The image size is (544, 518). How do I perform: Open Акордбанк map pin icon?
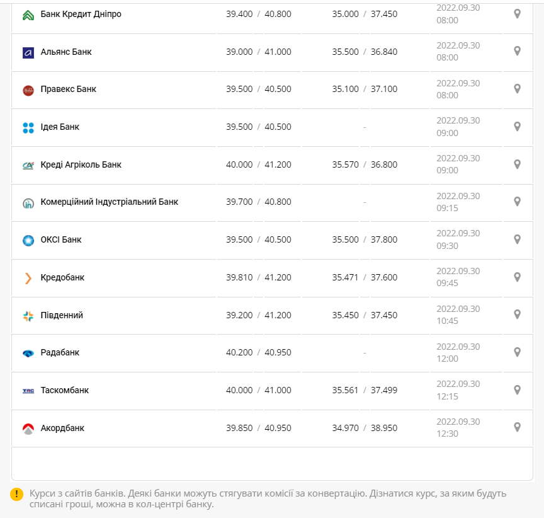(517, 427)
